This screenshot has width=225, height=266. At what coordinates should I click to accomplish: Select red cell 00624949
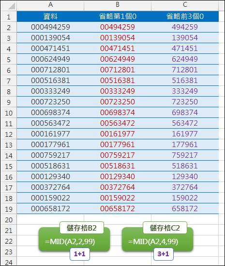118,59
